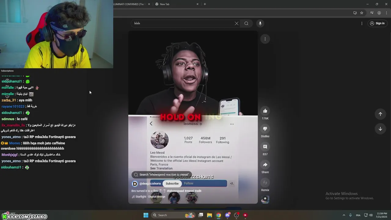The image size is (391, 220).
Task: Click chat username zarba_31
Action: (x=9, y=100)
